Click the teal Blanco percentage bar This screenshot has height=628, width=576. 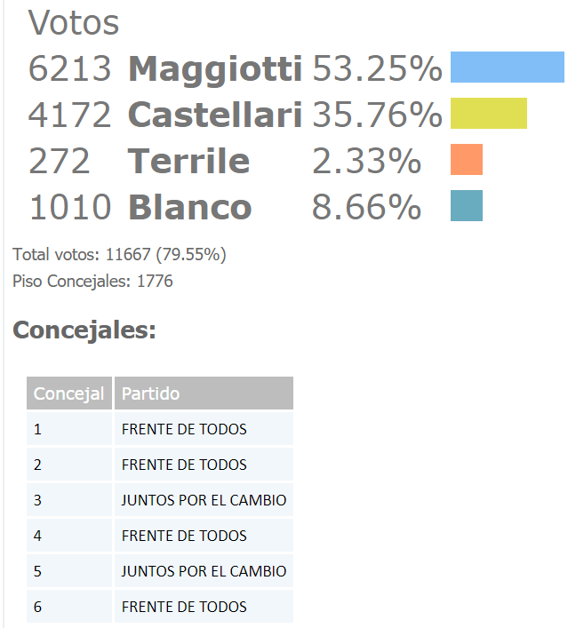point(467,205)
